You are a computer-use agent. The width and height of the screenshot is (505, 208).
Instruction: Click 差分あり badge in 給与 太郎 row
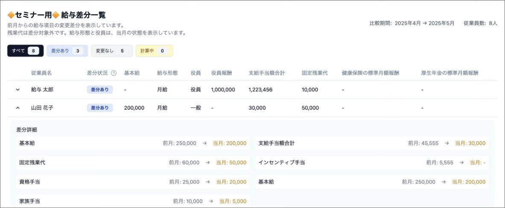[100, 90]
